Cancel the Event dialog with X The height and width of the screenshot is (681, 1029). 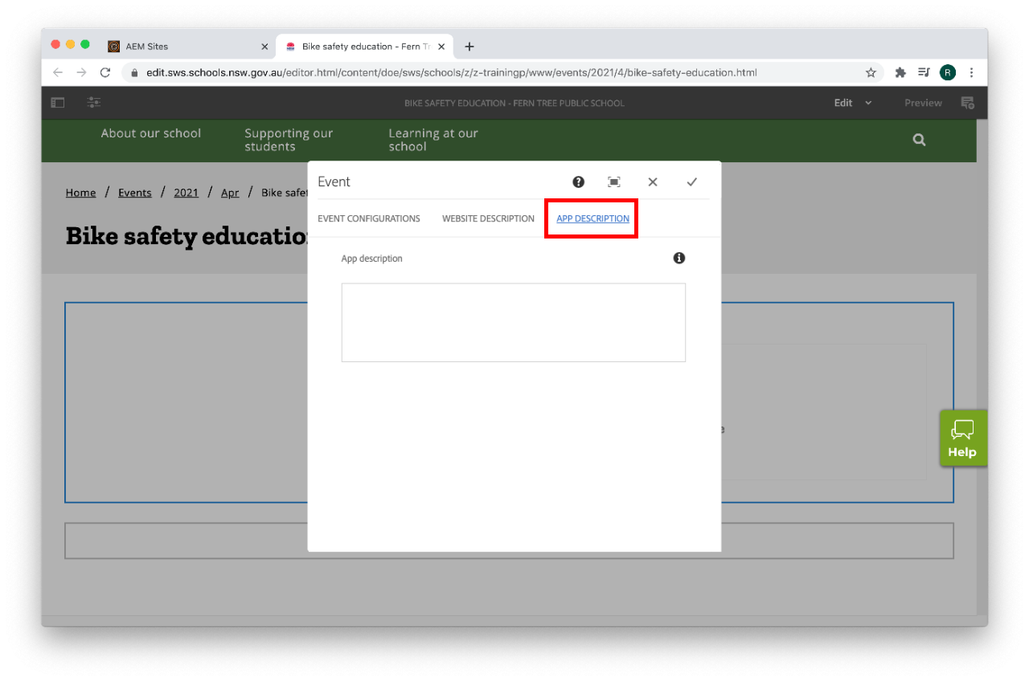pyautogui.click(x=653, y=182)
